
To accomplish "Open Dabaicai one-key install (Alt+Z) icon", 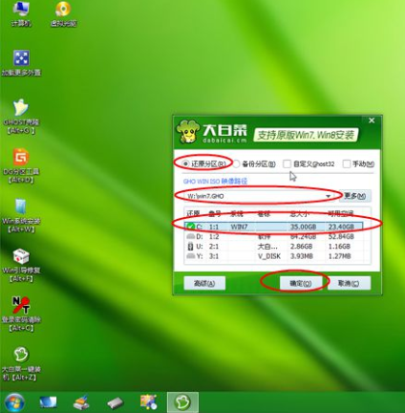I will [x=21, y=363].
